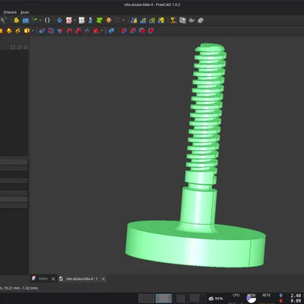This screenshot has width=304, height=304.
Task: Open the Aiuto menu
Action: click(24, 12)
